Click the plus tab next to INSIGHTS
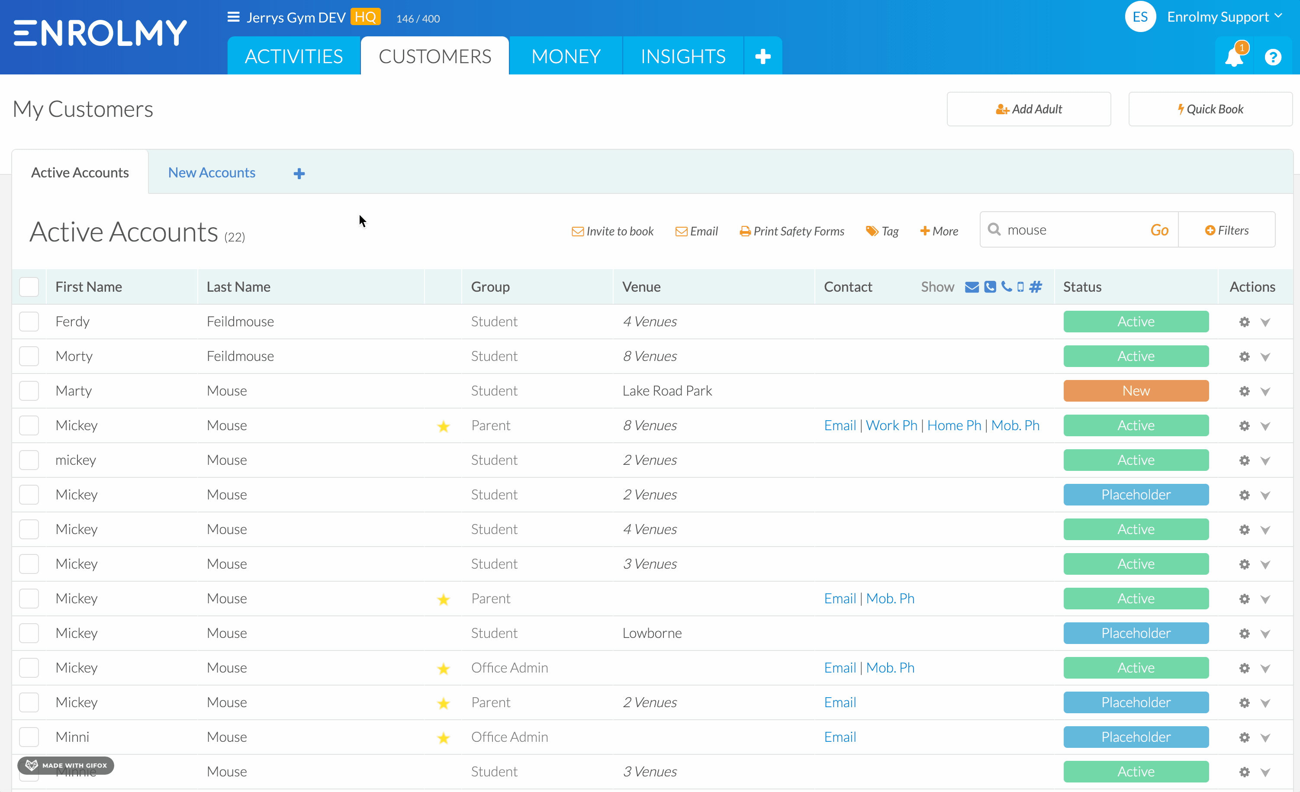The image size is (1300, 792). pyautogui.click(x=763, y=56)
